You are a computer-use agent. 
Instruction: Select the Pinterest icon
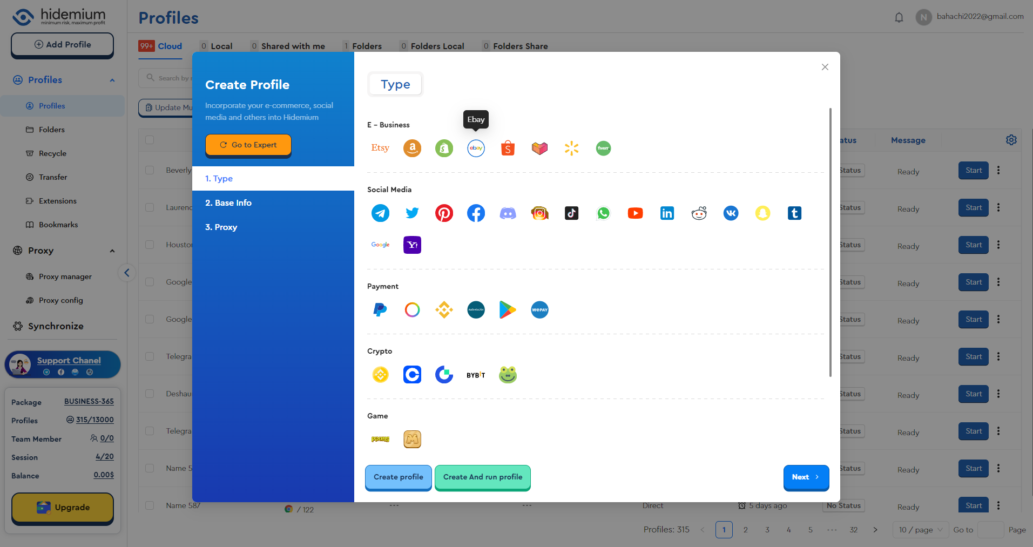(x=444, y=213)
